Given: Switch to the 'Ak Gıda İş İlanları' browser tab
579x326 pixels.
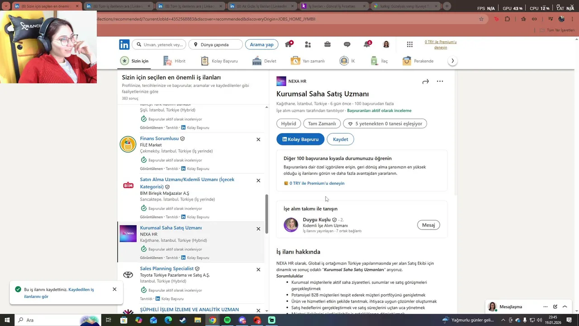Looking at the screenshot, I should [261, 6].
